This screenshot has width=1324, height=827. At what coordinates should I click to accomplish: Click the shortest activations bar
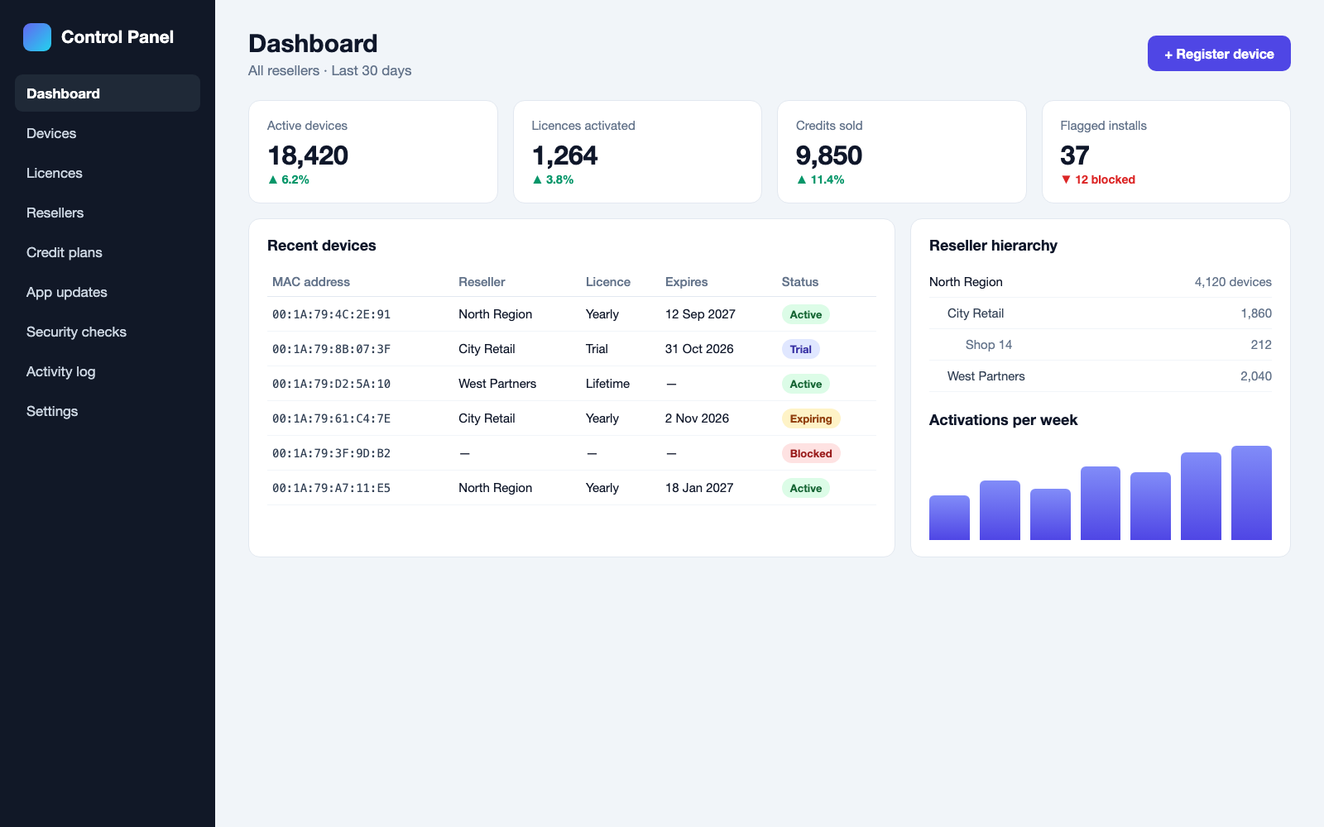coord(949,518)
